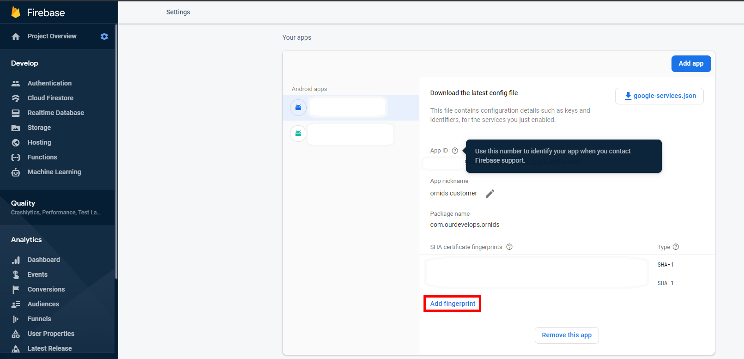Viewport: 744px width, 359px height.
Task: Click the Cloud Firestore icon
Action: pos(16,98)
